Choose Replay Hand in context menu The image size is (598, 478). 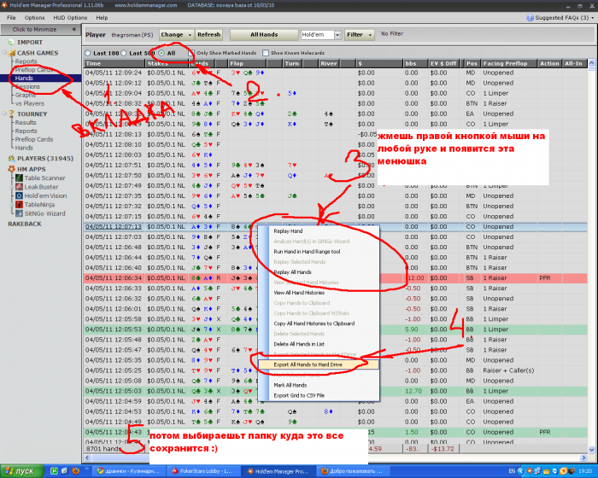[x=319, y=231]
